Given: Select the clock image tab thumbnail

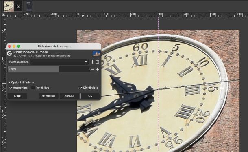Looking at the screenshot, I should click(x=9, y=6).
